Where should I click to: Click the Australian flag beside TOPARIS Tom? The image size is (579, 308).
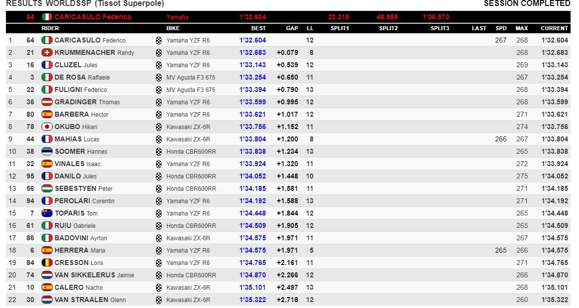point(47,213)
